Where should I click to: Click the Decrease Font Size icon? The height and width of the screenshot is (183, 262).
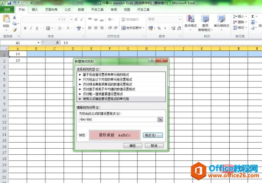(82, 19)
